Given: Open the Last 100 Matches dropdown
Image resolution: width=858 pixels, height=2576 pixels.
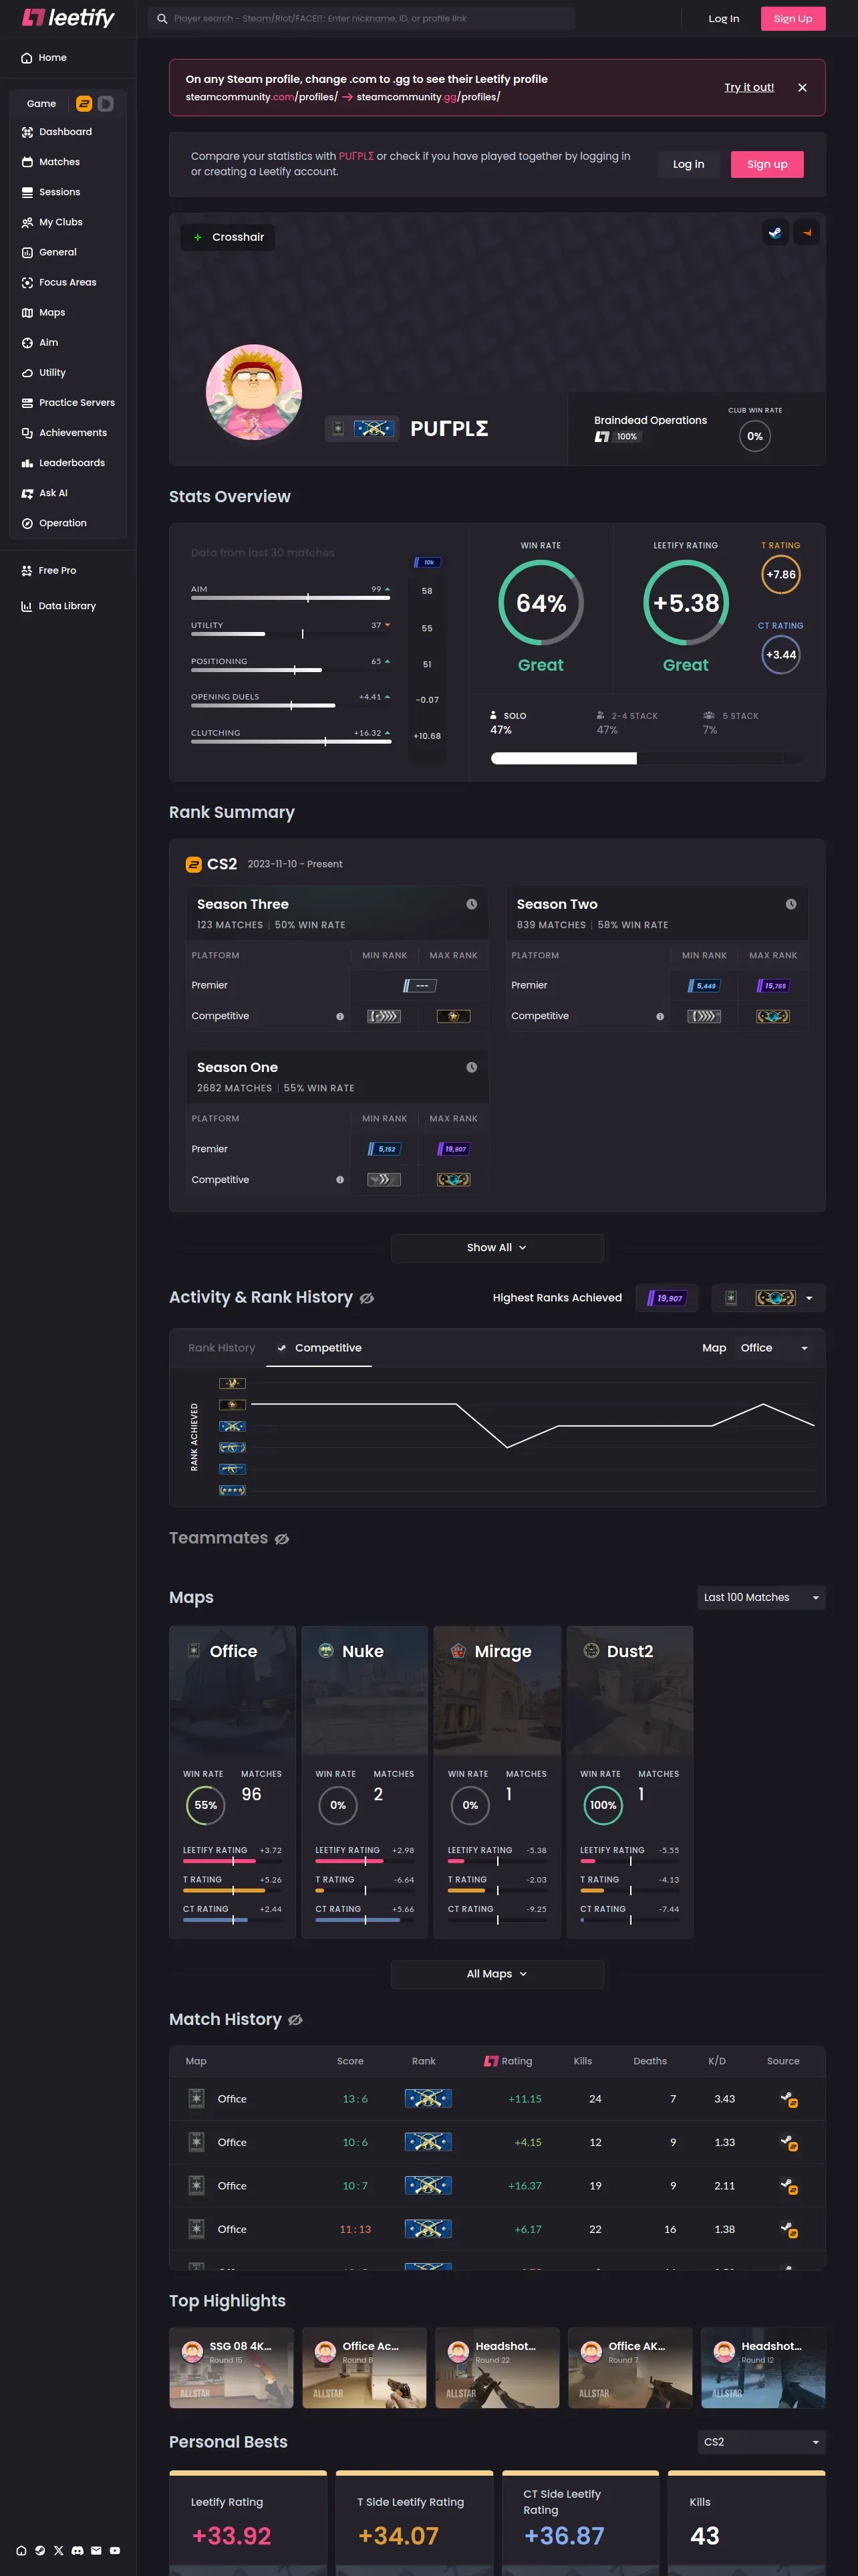Looking at the screenshot, I should [x=761, y=1597].
